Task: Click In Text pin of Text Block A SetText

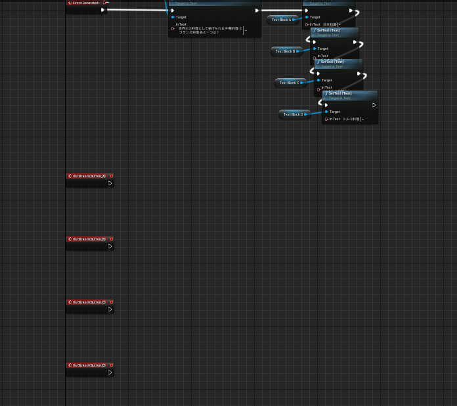Action: click(307, 25)
